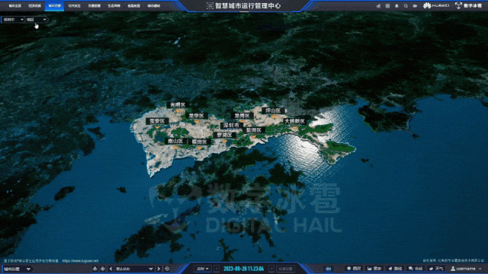This screenshot has width=488, height=274.
Task: Expand the 深圳市 city dropdown
Action: (x=13, y=20)
